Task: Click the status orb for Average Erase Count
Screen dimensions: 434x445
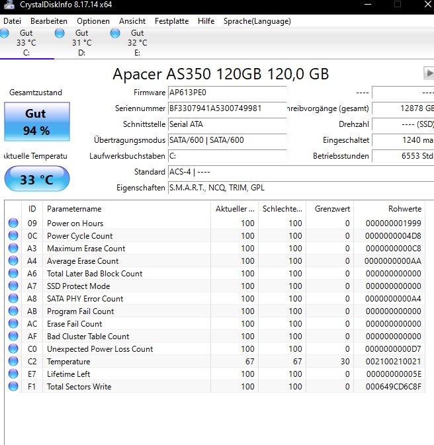Action: click(13, 261)
